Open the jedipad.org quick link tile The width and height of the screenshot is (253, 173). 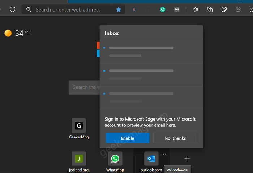[79, 159]
